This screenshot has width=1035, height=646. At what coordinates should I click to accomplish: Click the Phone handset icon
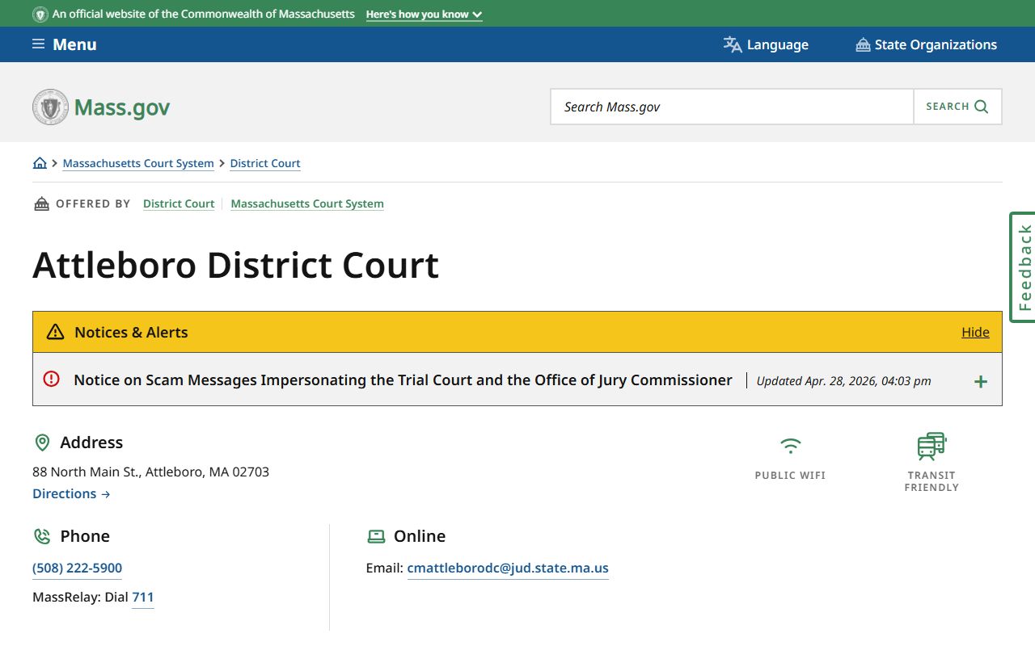click(x=42, y=536)
